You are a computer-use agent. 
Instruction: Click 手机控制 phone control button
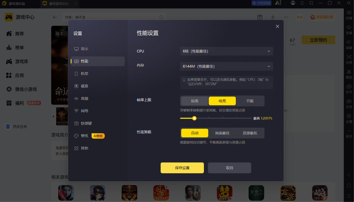point(261,3)
